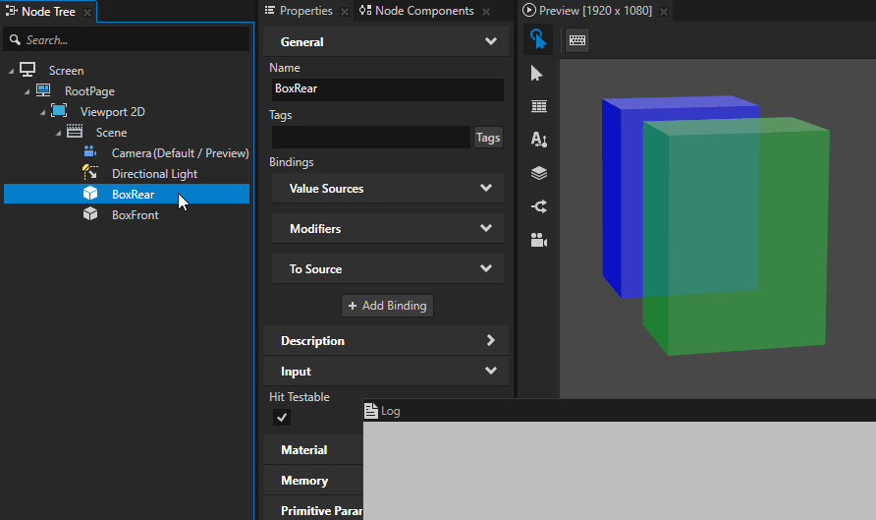Viewport: 876px width, 520px height.
Task: Expand the Modifiers section
Action: click(x=486, y=228)
